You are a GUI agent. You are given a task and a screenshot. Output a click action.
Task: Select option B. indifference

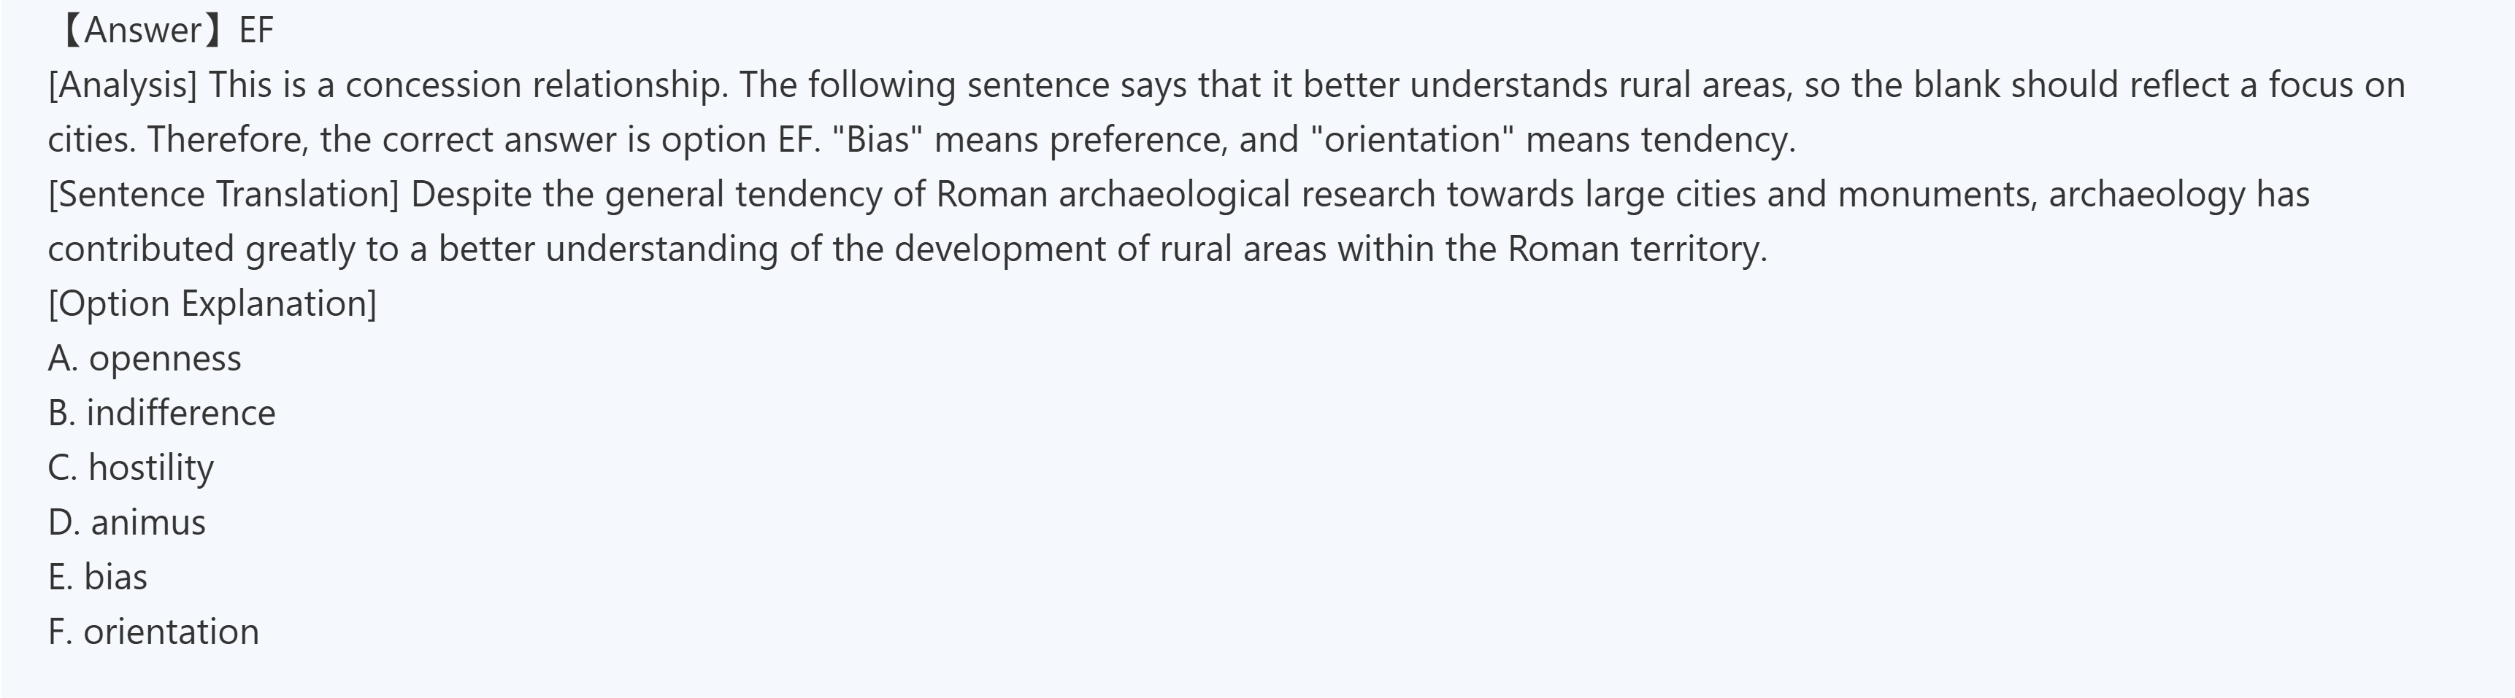coord(162,414)
